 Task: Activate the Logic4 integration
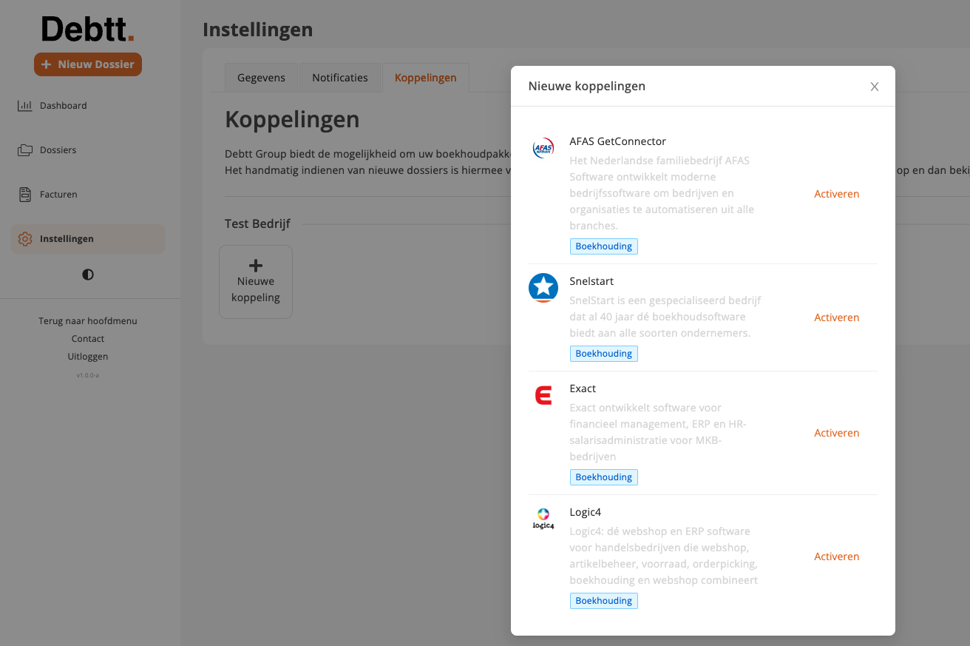point(836,556)
